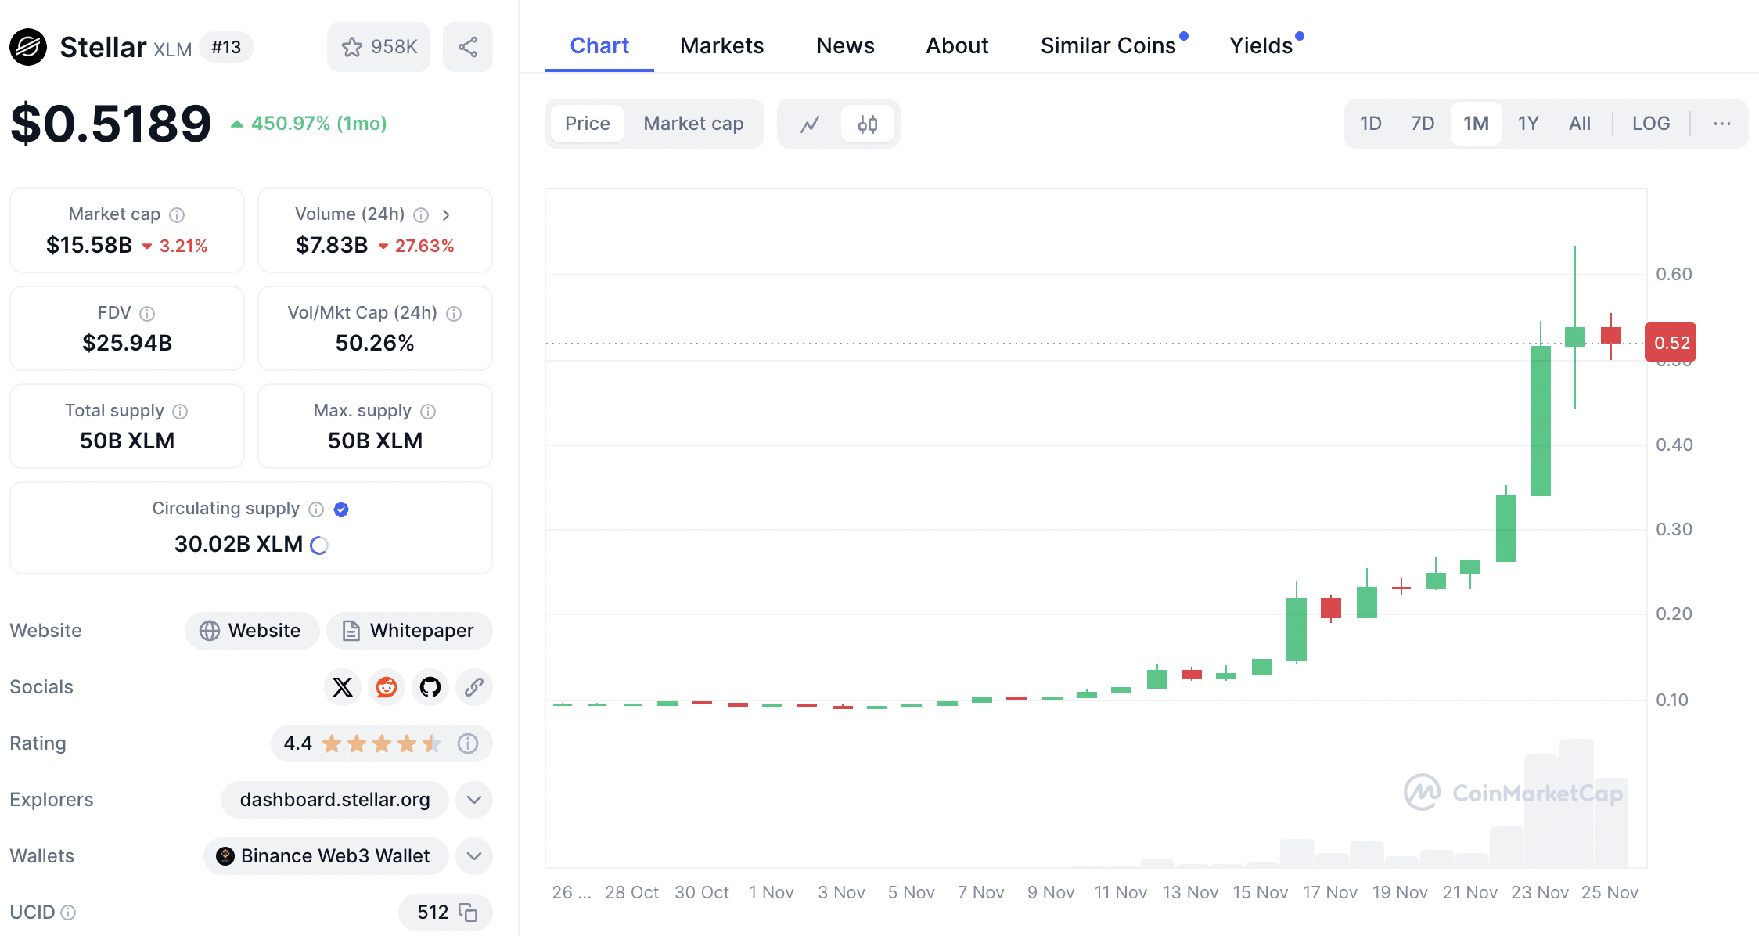Set chart range to 1M
Image resolution: width=1759 pixels, height=936 pixels.
click(x=1476, y=124)
